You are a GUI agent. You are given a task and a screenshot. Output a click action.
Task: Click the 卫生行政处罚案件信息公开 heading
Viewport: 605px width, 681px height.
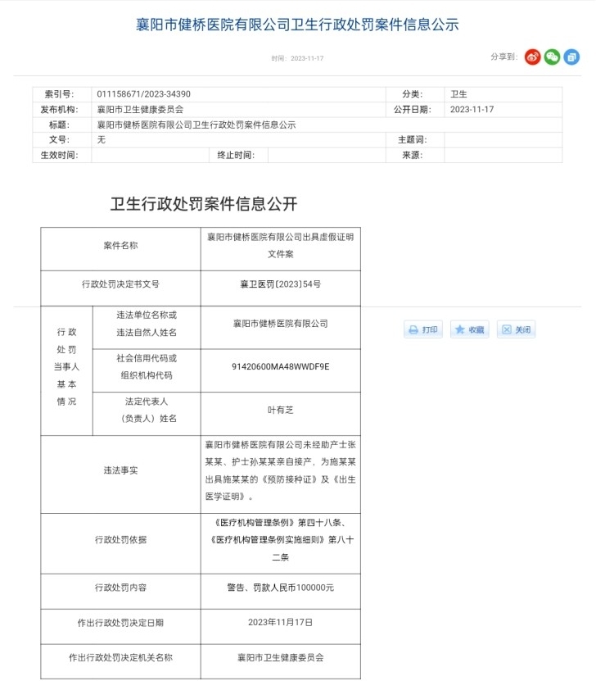click(x=204, y=204)
